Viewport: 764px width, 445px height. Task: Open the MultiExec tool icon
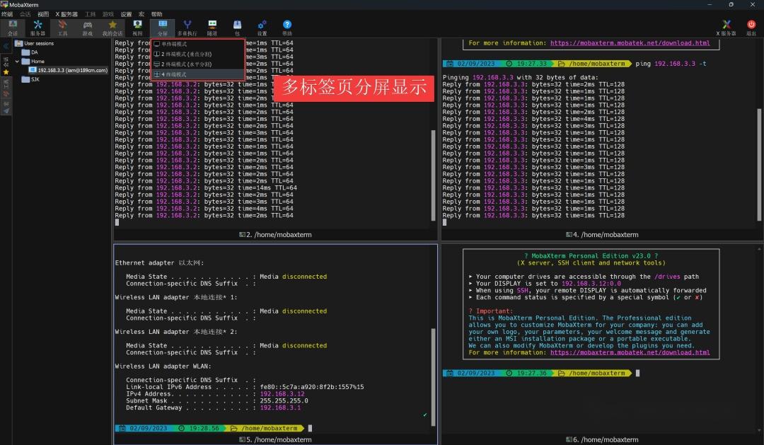[187, 27]
